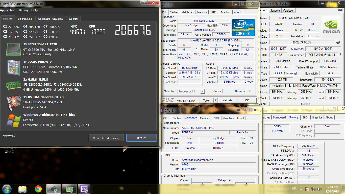The height and width of the screenshot is (194, 345).
Task: Click the total score 206676 in Aquamark
Action: 133,30
